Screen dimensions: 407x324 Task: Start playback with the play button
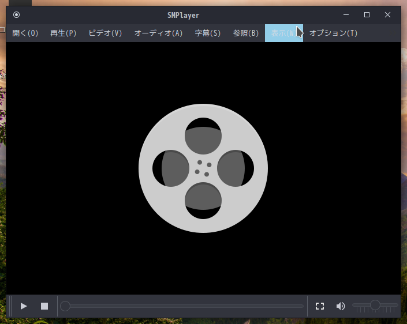[x=24, y=306]
